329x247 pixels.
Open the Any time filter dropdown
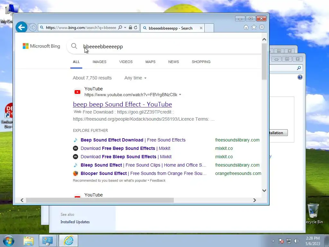[x=135, y=78]
